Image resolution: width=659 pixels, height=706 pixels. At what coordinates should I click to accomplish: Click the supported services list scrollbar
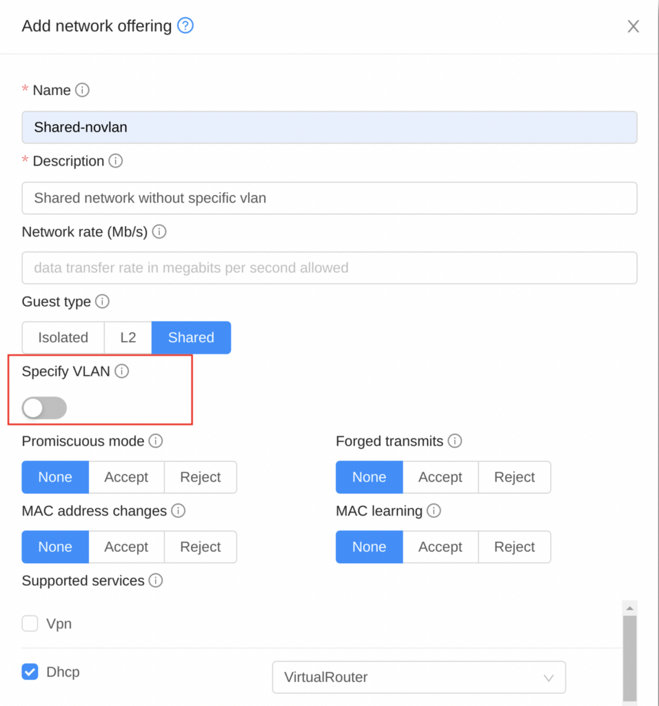[x=629, y=655]
